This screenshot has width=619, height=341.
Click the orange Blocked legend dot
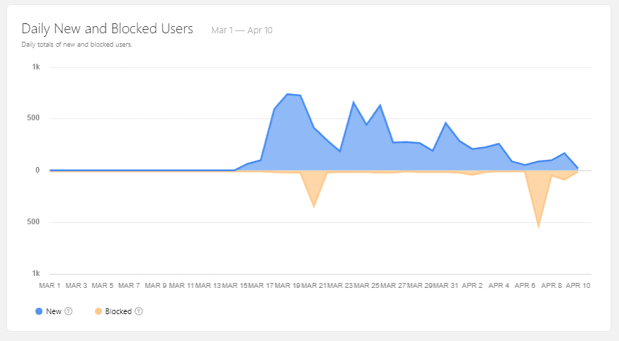pyautogui.click(x=97, y=311)
